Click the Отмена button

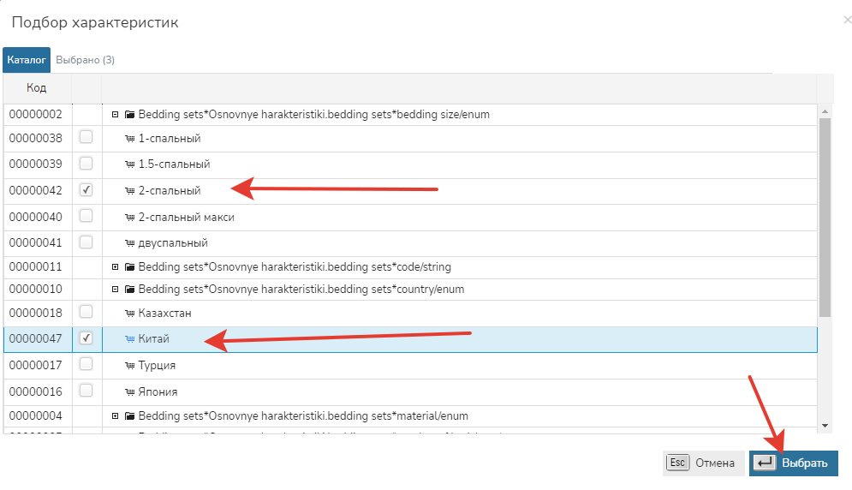(703, 463)
